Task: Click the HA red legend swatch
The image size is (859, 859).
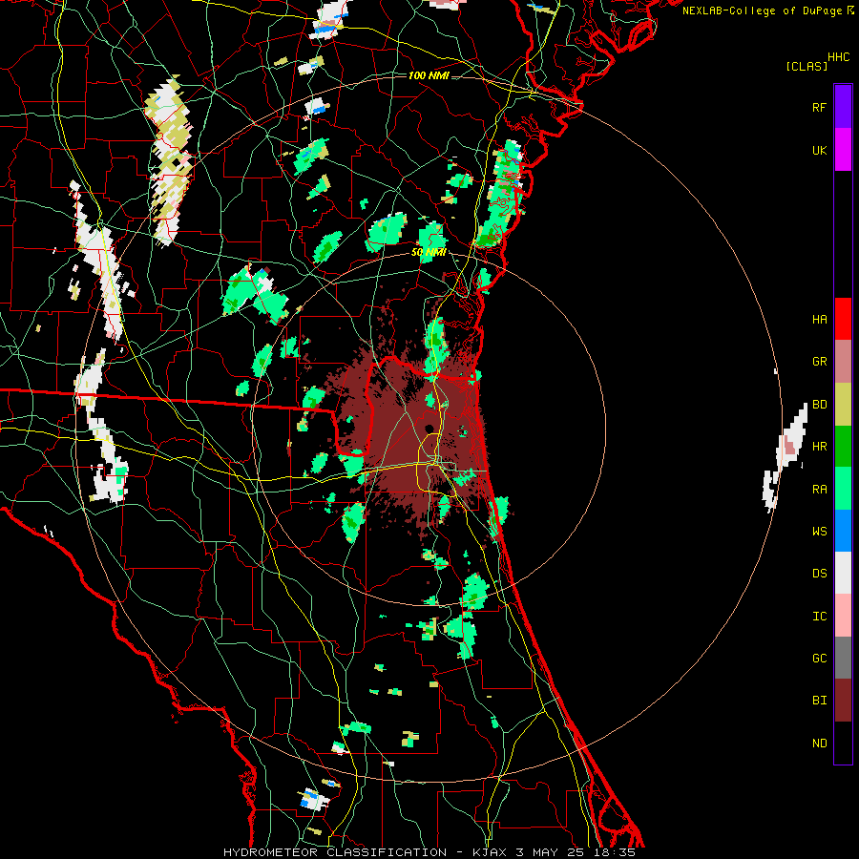Action: coord(843,319)
